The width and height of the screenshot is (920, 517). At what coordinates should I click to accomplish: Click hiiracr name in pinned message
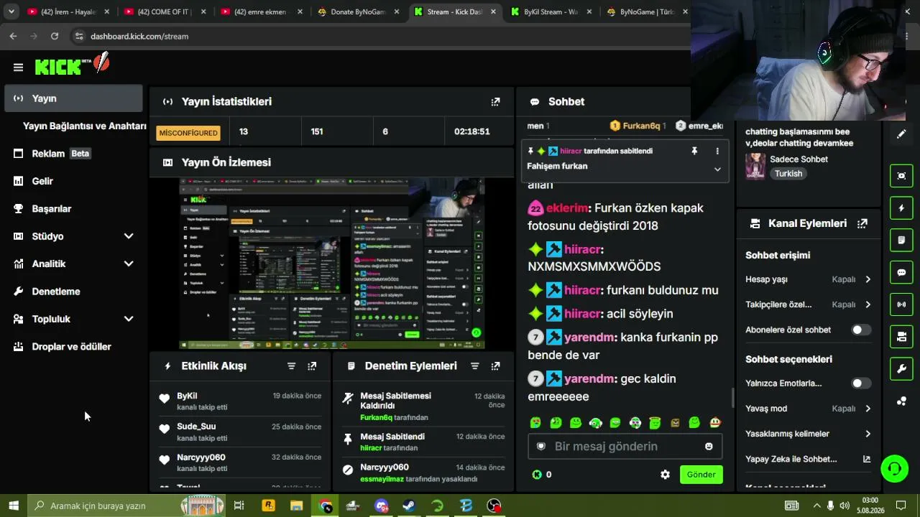571,152
